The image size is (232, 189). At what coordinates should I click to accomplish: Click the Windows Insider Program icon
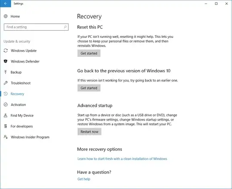click(x=6, y=137)
